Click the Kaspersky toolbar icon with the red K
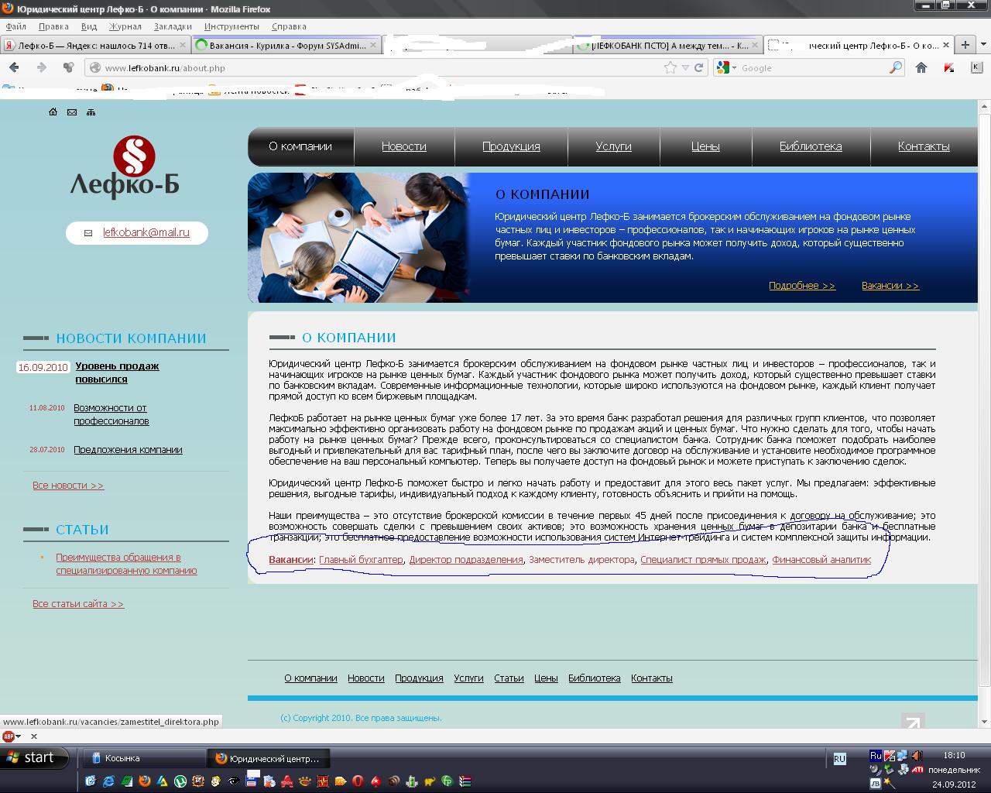This screenshot has height=793, width=991. point(949,67)
